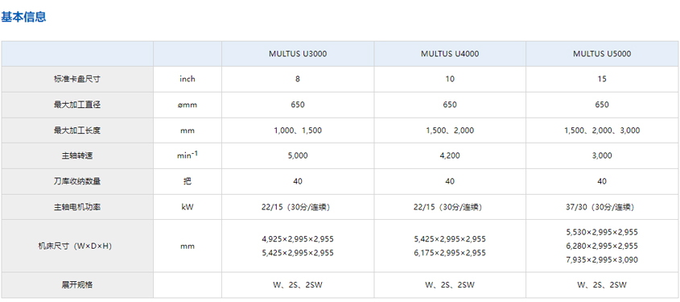Click the tool count 40 for MULTUS U3000
This screenshot has width=680, height=302.
pos(298,181)
